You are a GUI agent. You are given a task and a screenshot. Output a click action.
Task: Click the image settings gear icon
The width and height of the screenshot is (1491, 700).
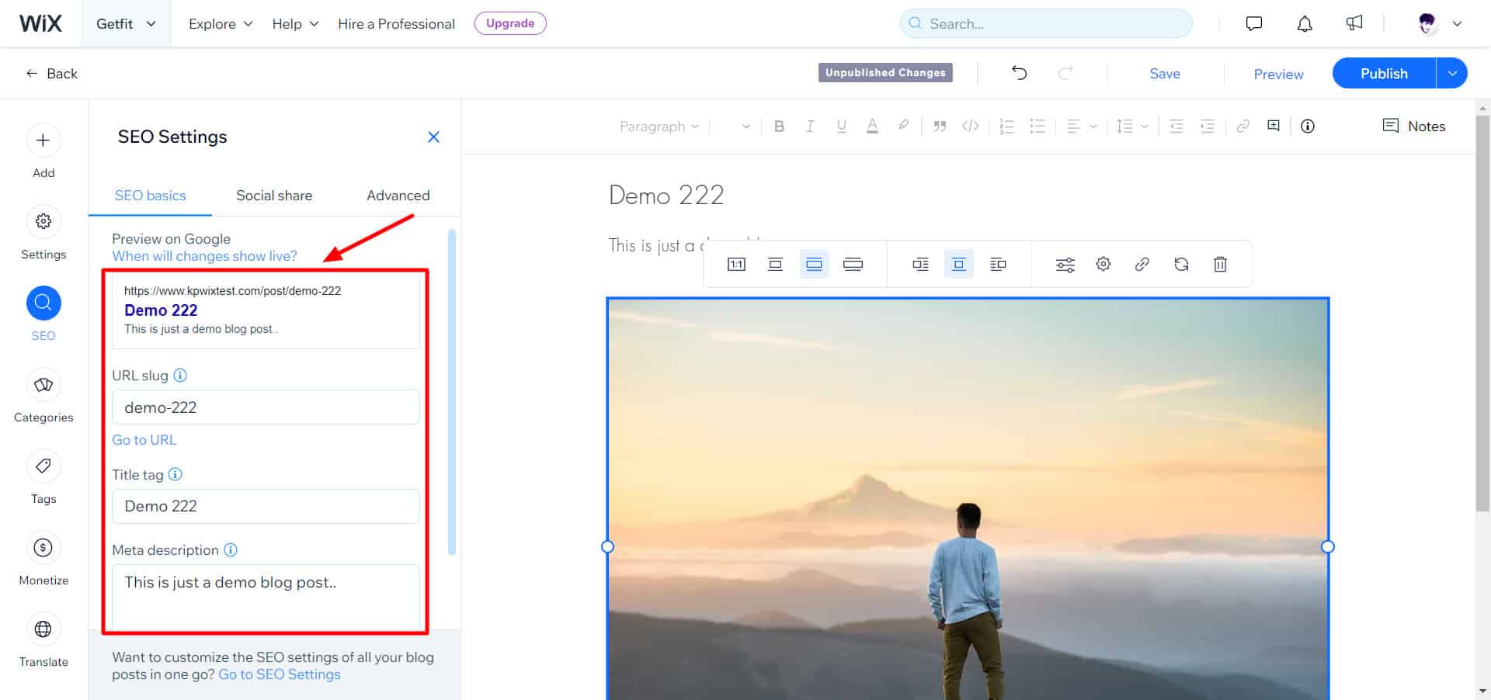click(x=1103, y=265)
